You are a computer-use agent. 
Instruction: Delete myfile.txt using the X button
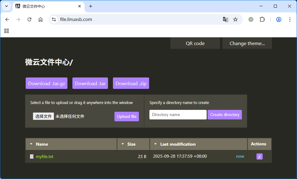point(259,156)
